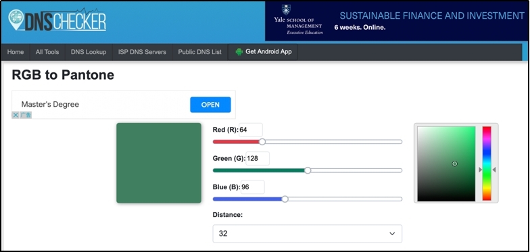
Task: Click the Distance: label
Action: pos(227,215)
